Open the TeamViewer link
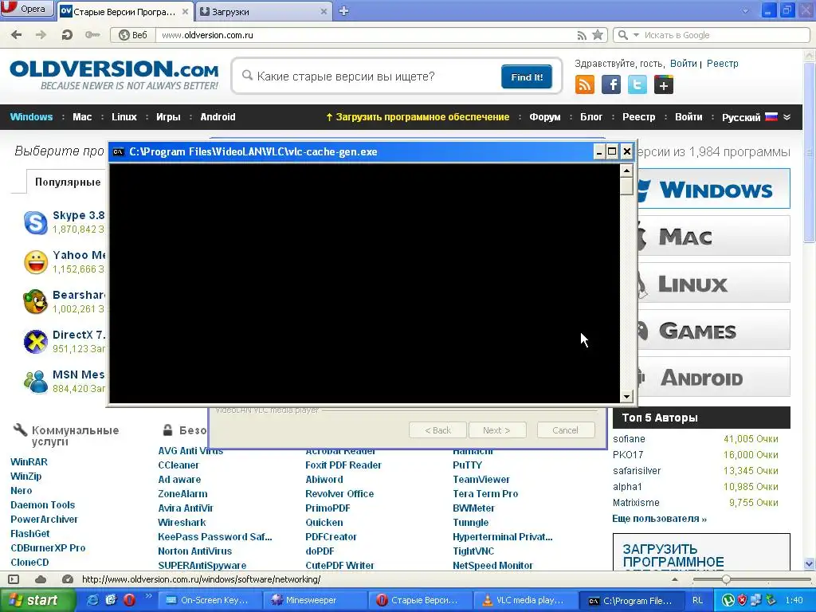 point(481,479)
